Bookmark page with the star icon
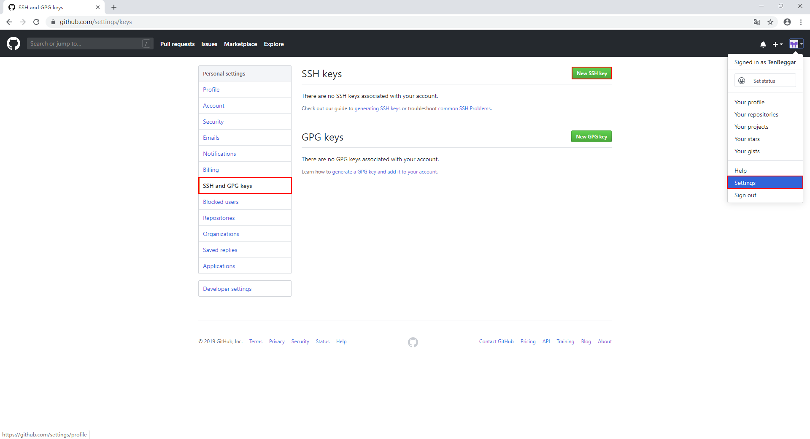This screenshot has height=439, width=810. tap(770, 22)
